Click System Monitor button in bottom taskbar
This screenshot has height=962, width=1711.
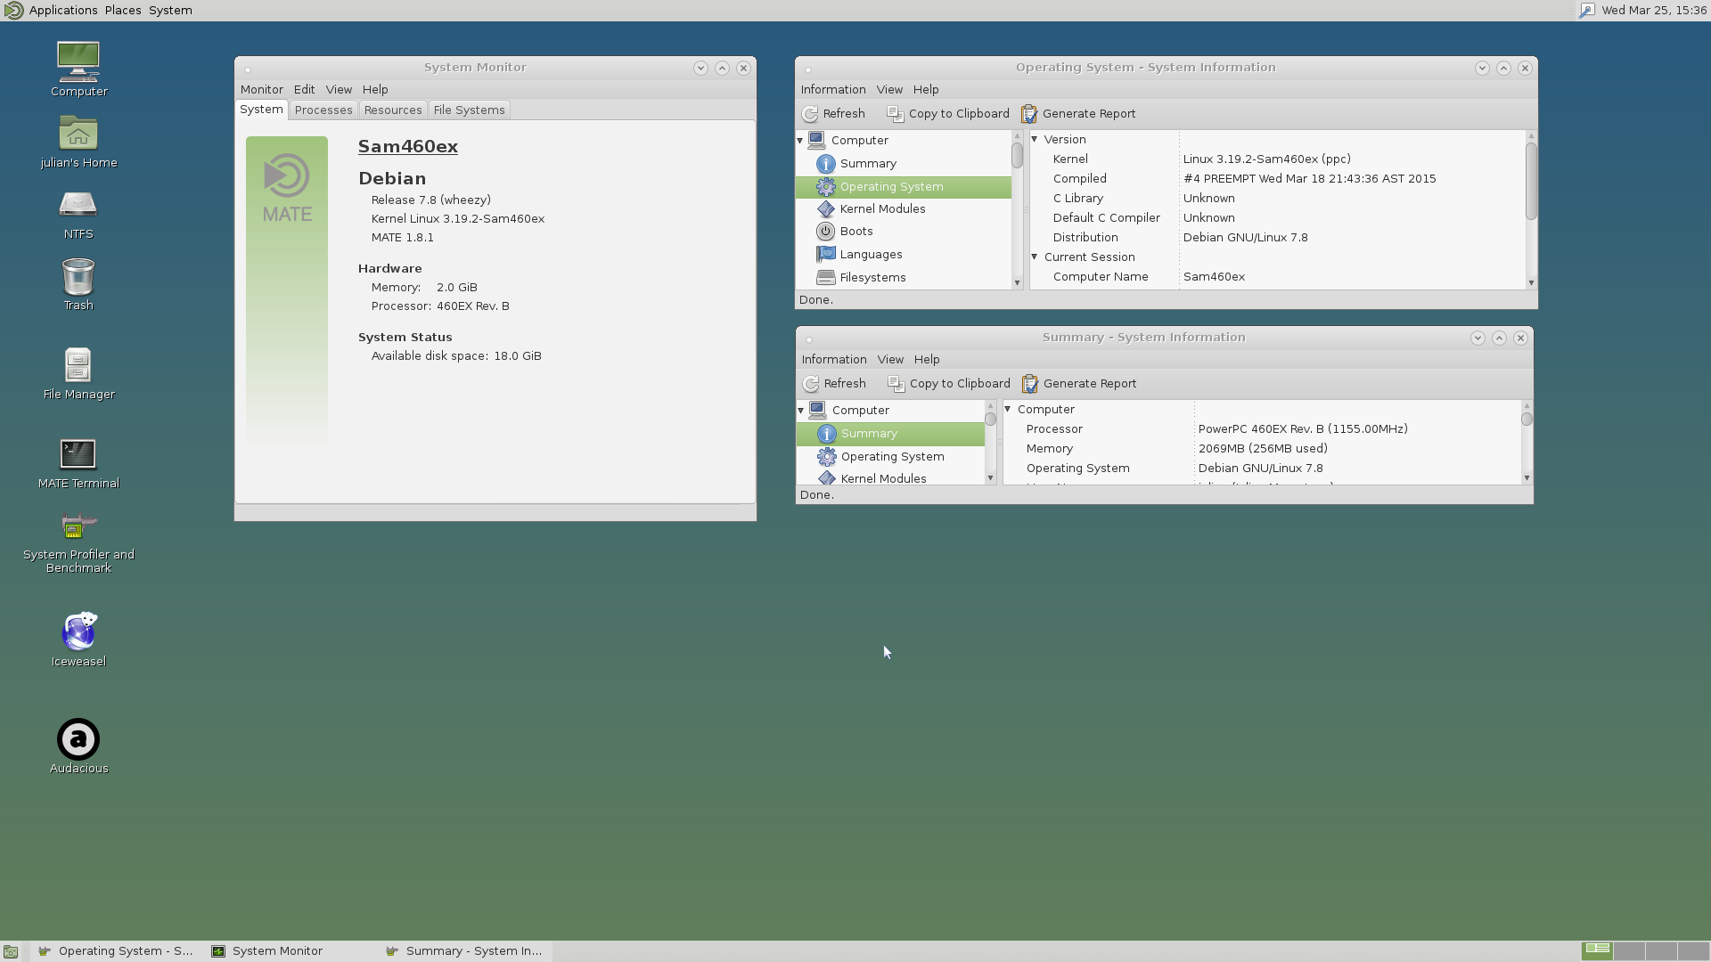click(x=276, y=951)
